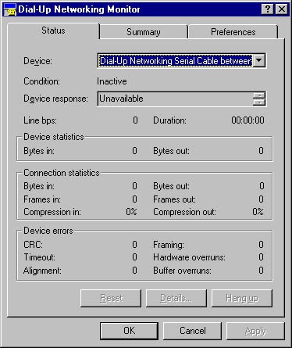
Task: Click the Frames out: label
Action: (x=174, y=199)
